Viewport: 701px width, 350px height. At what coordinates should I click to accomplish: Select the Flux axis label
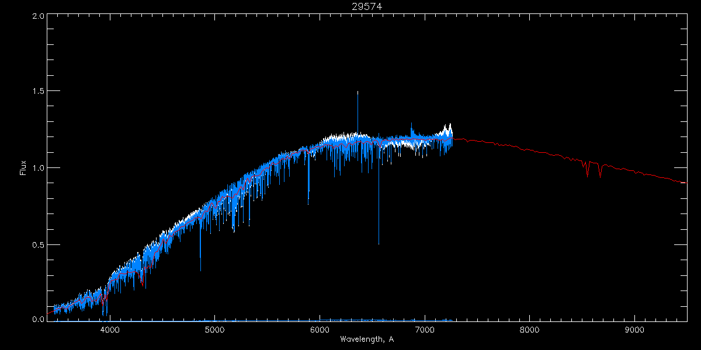(x=23, y=168)
